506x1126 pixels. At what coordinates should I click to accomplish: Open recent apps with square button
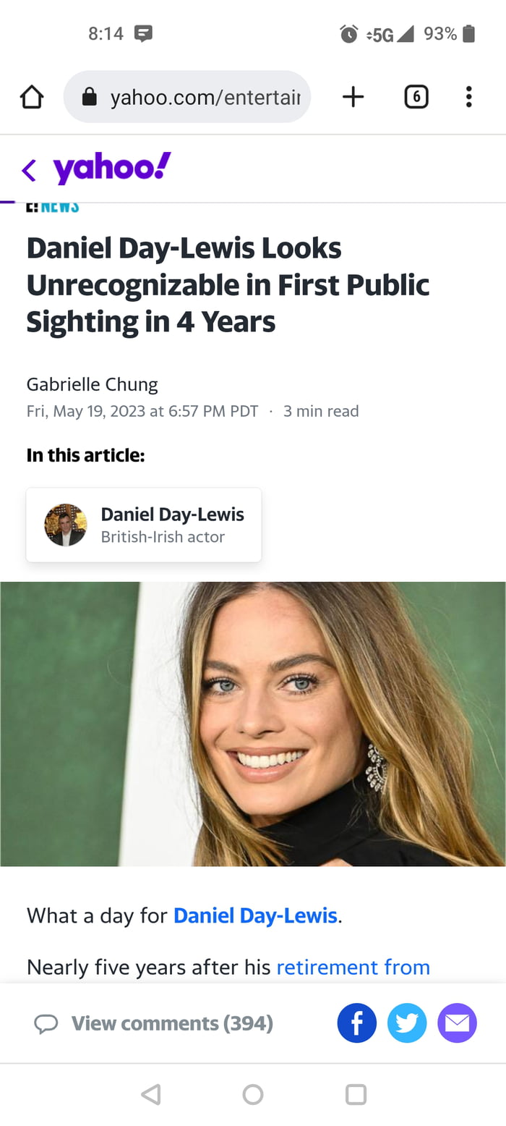pos(356,1094)
